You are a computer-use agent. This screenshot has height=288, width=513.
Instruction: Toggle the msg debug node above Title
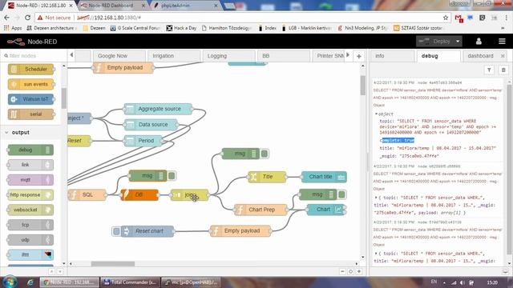click(265, 154)
